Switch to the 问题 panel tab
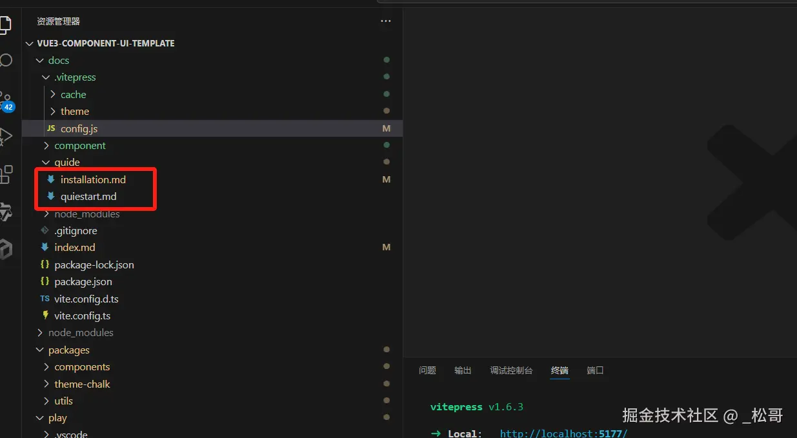This screenshot has height=438, width=797. pyautogui.click(x=427, y=370)
